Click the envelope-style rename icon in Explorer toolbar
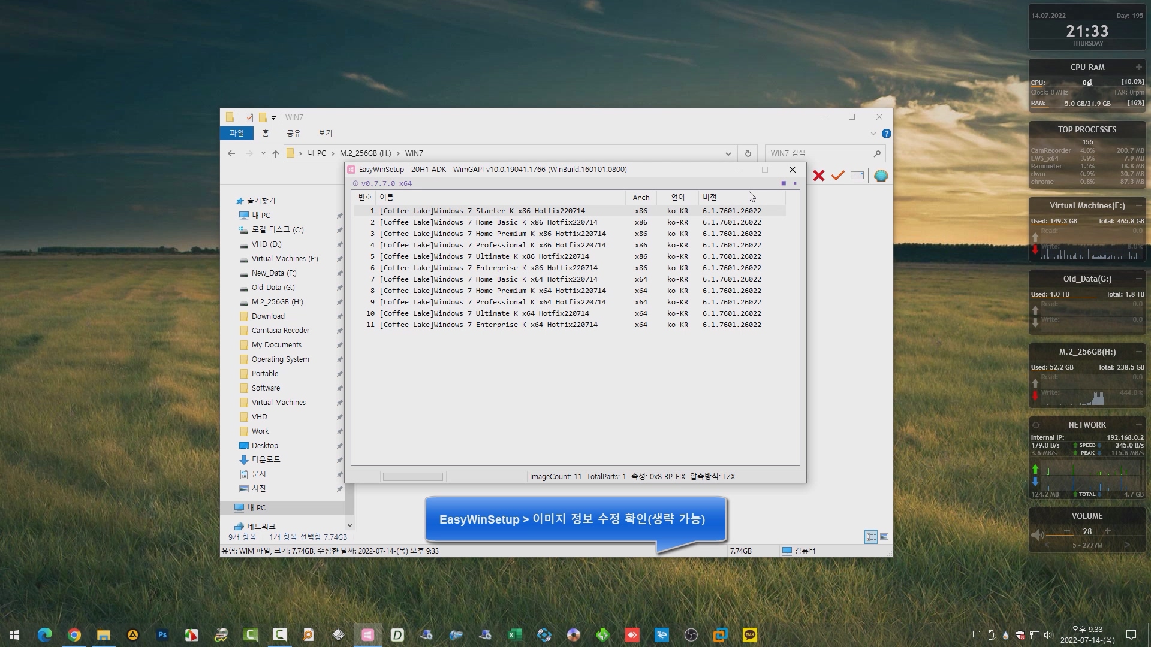 pos(857,176)
